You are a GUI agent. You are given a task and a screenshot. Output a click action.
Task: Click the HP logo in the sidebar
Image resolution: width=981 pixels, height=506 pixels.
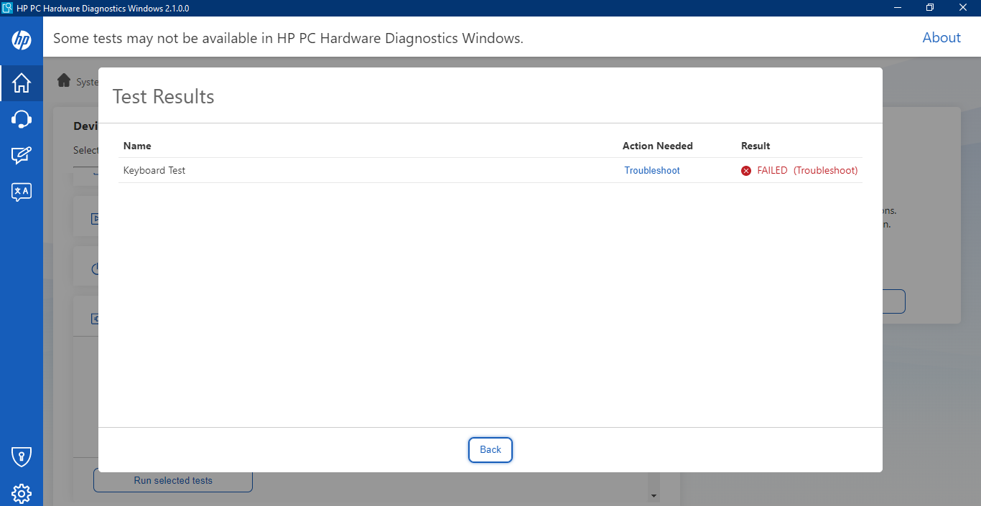tap(21, 39)
